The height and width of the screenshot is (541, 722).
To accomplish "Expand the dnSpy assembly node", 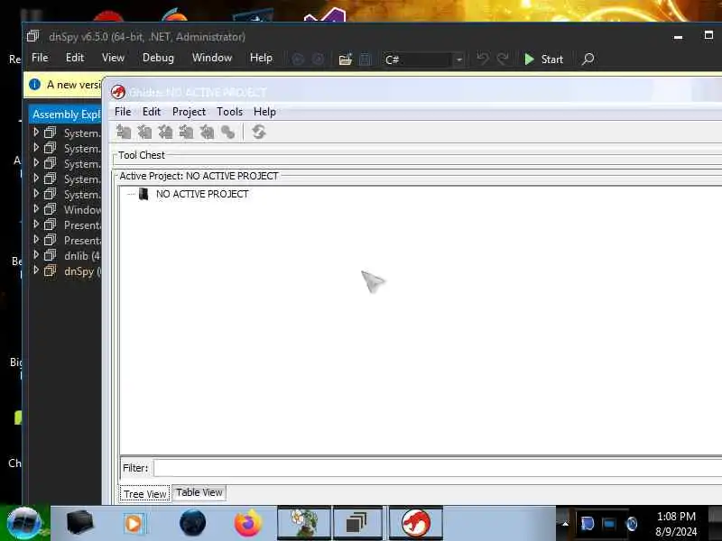I will pos(36,270).
